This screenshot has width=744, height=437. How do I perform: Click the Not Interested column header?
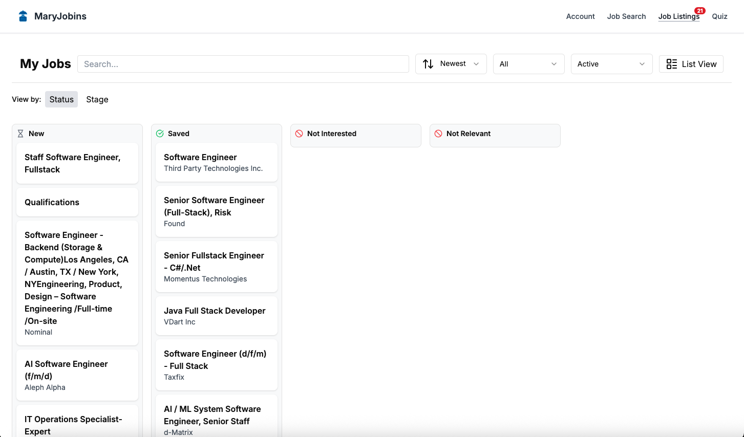tap(332, 134)
